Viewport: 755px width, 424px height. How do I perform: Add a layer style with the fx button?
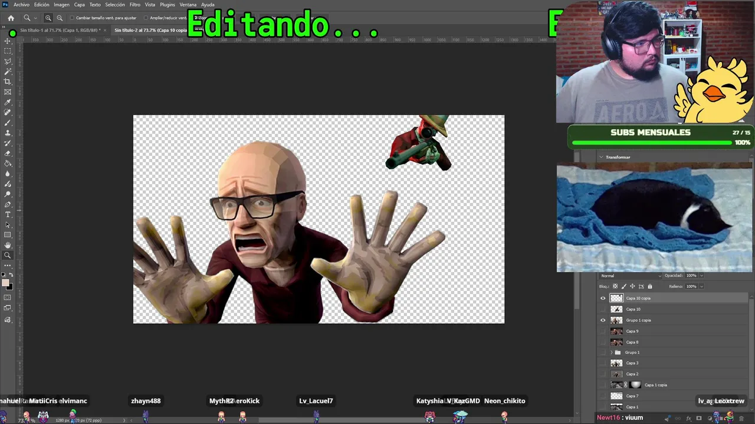pos(688,419)
